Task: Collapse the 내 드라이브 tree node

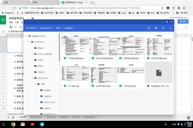Action: pos(29,42)
